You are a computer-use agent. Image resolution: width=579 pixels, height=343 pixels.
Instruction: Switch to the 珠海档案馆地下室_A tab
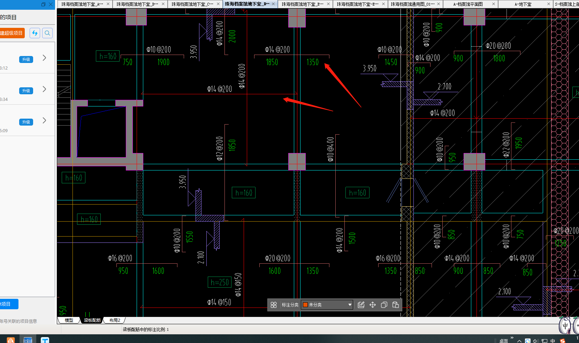[x=82, y=4]
